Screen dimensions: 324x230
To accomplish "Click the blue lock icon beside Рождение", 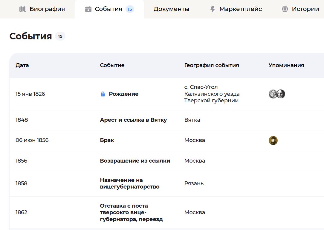I will pyautogui.click(x=103, y=94).
